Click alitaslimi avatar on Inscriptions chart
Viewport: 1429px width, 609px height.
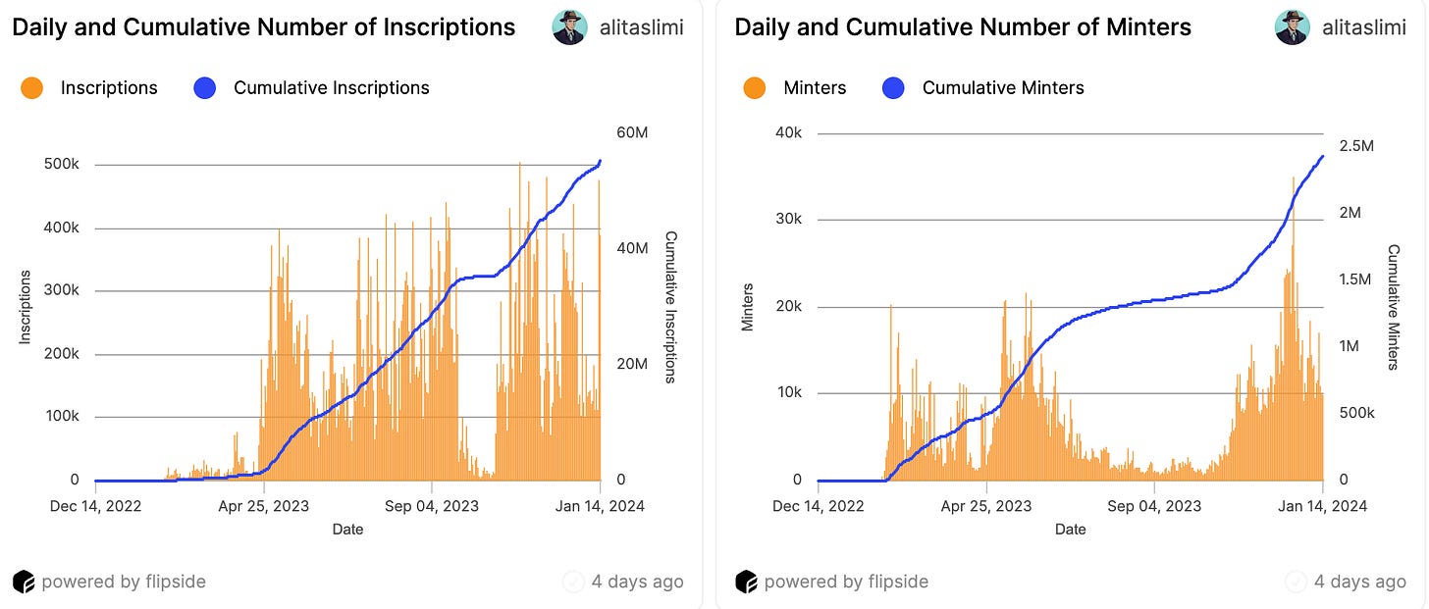pyautogui.click(x=569, y=27)
